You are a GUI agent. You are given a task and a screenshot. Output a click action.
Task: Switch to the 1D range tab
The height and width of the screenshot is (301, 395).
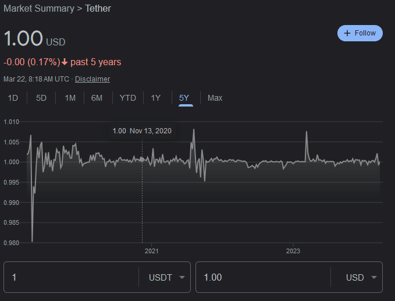tap(13, 98)
